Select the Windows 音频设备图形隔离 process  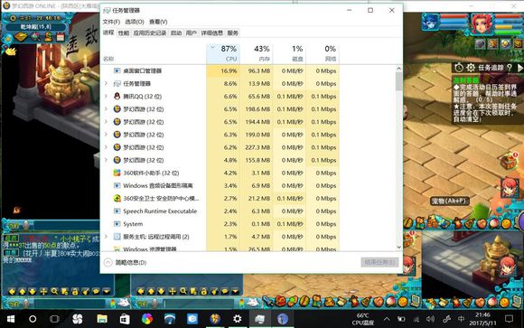click(x=220, y=185)
